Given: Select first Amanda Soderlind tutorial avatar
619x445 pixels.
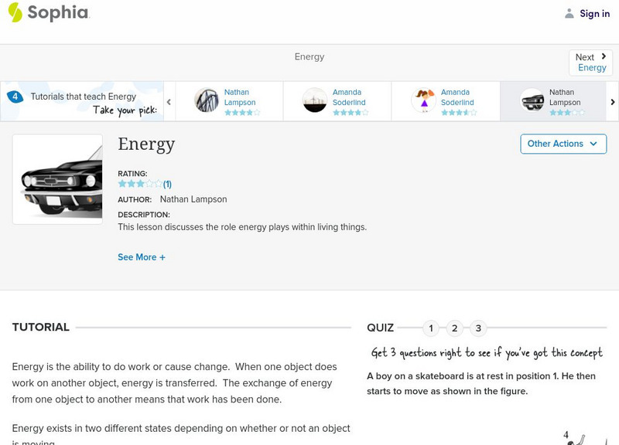Looking at the screenshot, I should (x=315, y=100).
